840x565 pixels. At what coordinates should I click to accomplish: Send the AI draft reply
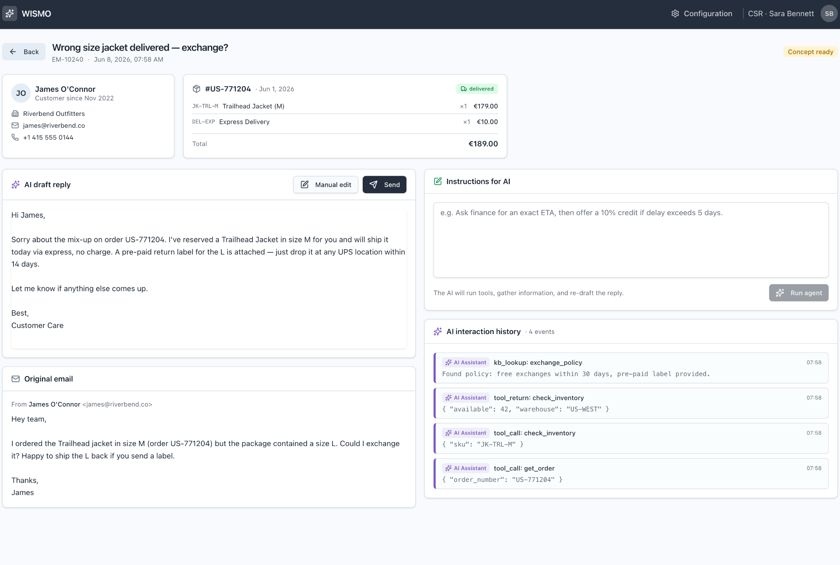coord(385,185)
